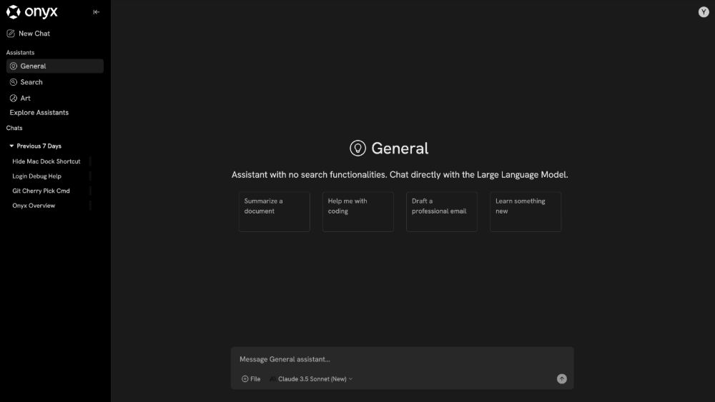Choose the Draft a professional email prompt
The width and height of the screenshot is (715, 402).
coord(442,211)
